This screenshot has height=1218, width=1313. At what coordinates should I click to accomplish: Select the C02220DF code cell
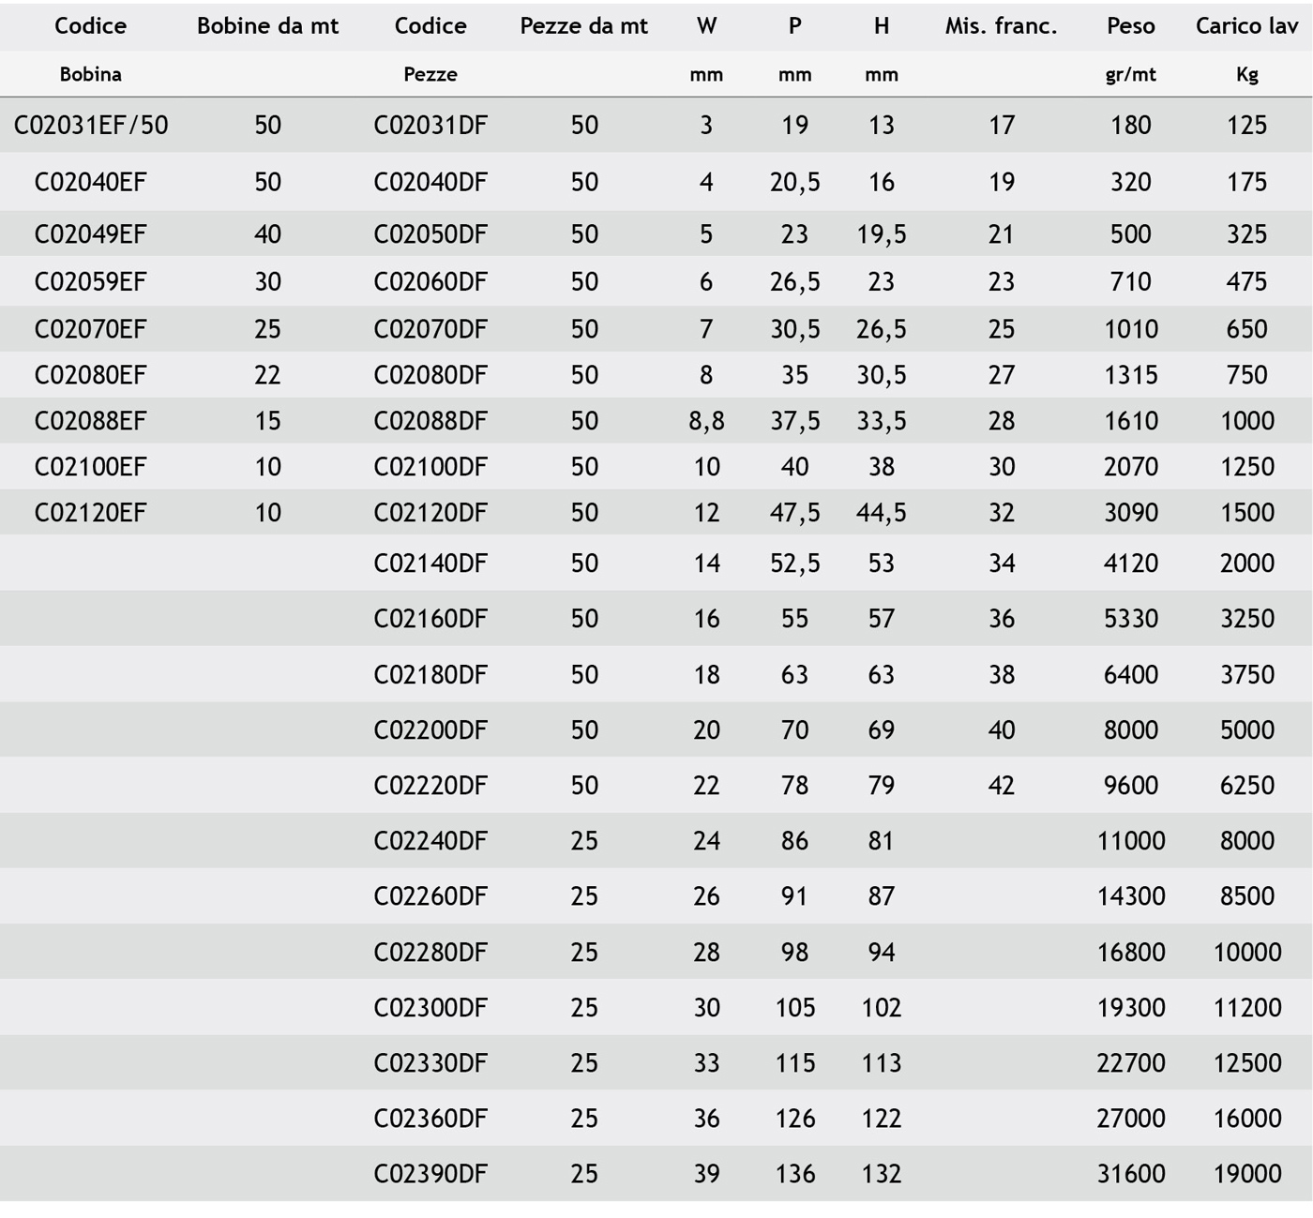(x=430, y=786)
